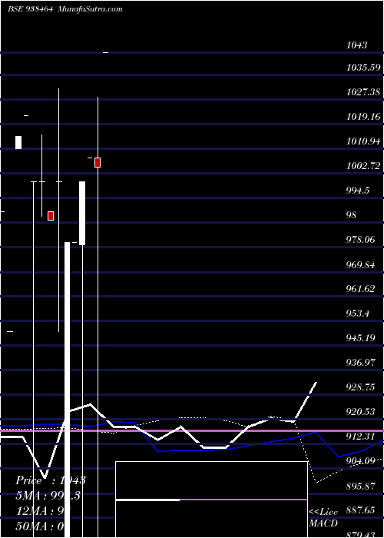Screen dimensions: 384x538
Task: Click the '953.4' price axis label
Action: (x=359, y=314)
